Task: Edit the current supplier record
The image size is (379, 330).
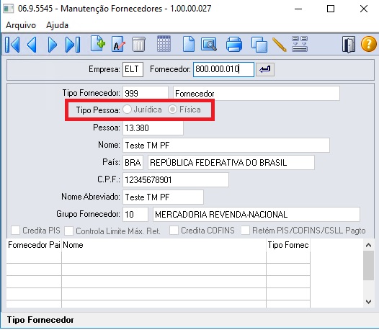Action: (118, 44)
